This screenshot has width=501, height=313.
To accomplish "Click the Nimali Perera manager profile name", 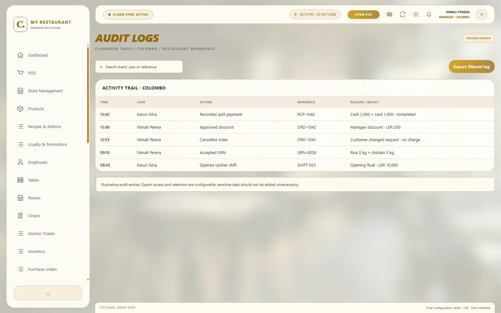I will (458, 12).
